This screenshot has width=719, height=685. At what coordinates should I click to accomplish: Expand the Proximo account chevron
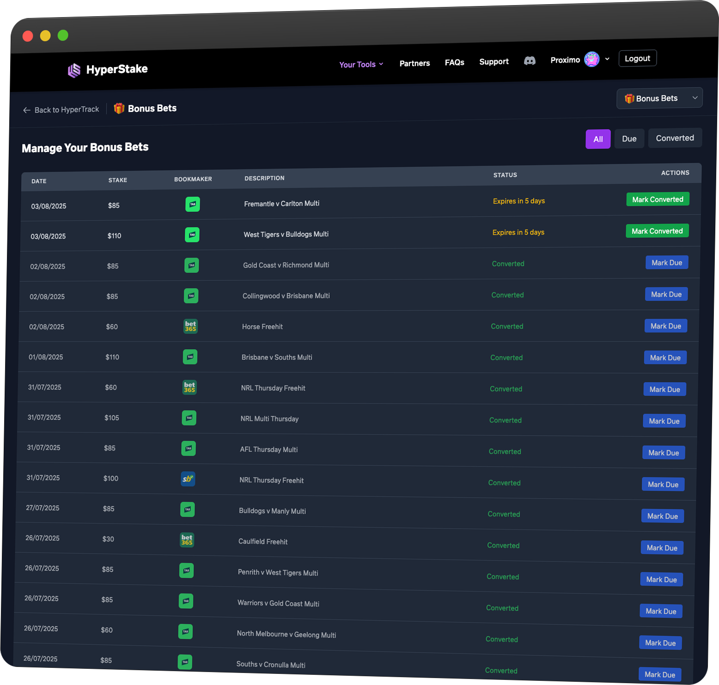[607, 59]
